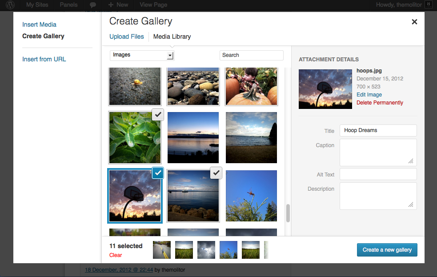Uncheck the basketball hoop image checkmark
The width and height of the screenshot is (437, 277).
[x=158, y=173]
